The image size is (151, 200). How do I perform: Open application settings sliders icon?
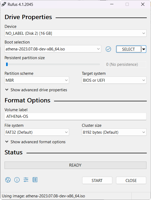(26, 180)
